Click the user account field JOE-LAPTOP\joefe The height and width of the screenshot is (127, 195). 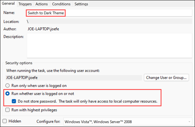coord(74,78)
